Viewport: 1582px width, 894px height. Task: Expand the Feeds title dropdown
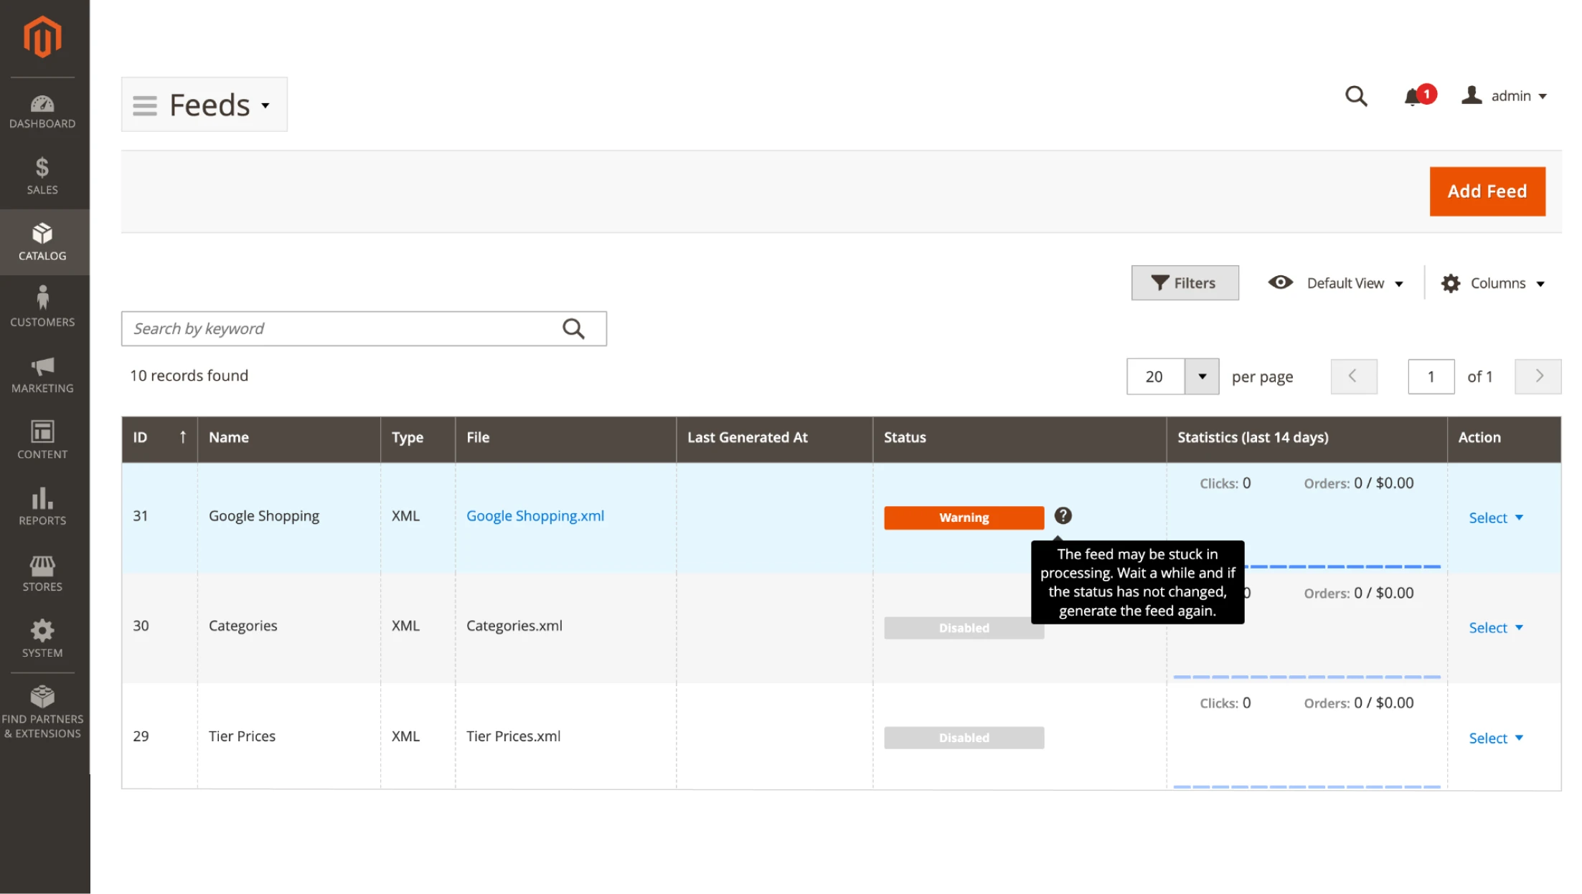(265, 105)
